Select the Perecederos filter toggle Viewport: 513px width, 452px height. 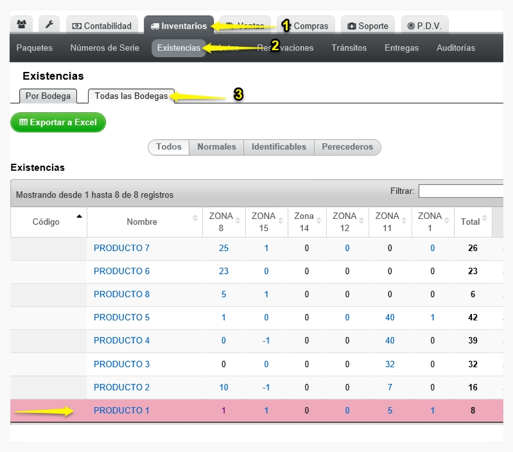pyautogui.click(x=347, y=147)
